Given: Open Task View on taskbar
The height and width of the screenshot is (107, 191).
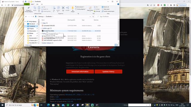Looking at the screenshot, I should pyautogui.click(x=41, y=105).
